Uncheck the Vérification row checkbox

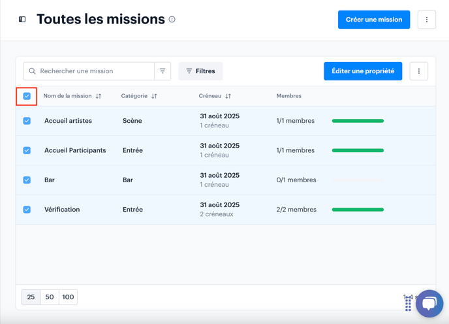coord(27,209)
